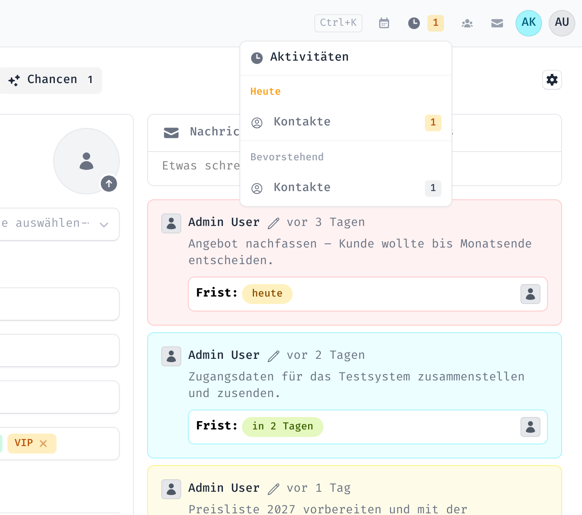Edit the note from vor 1 Tag
Viewport: 582px width, 515px height.
pyautogui.click(x=274, y=489)
